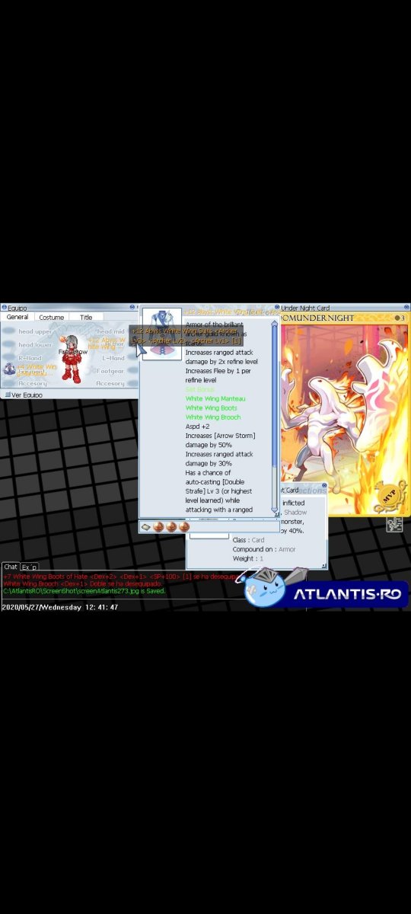Click the first card slot orb

(x=160, y=526)
